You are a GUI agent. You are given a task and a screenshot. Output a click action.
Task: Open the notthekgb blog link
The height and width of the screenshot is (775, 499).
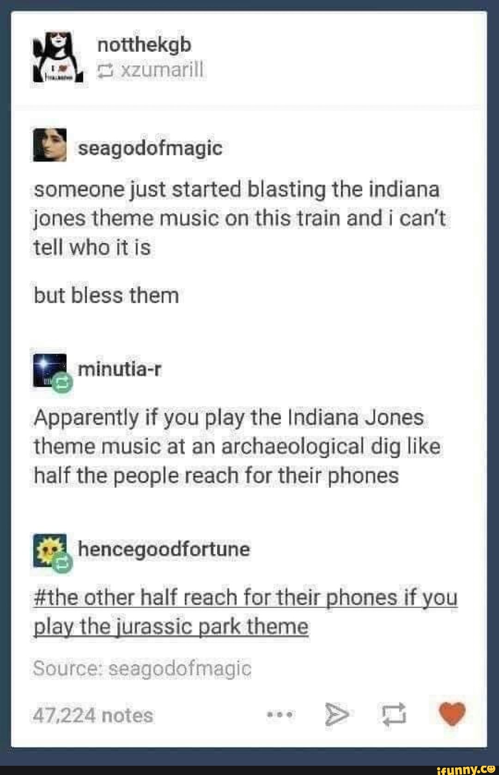click(144, 45)
